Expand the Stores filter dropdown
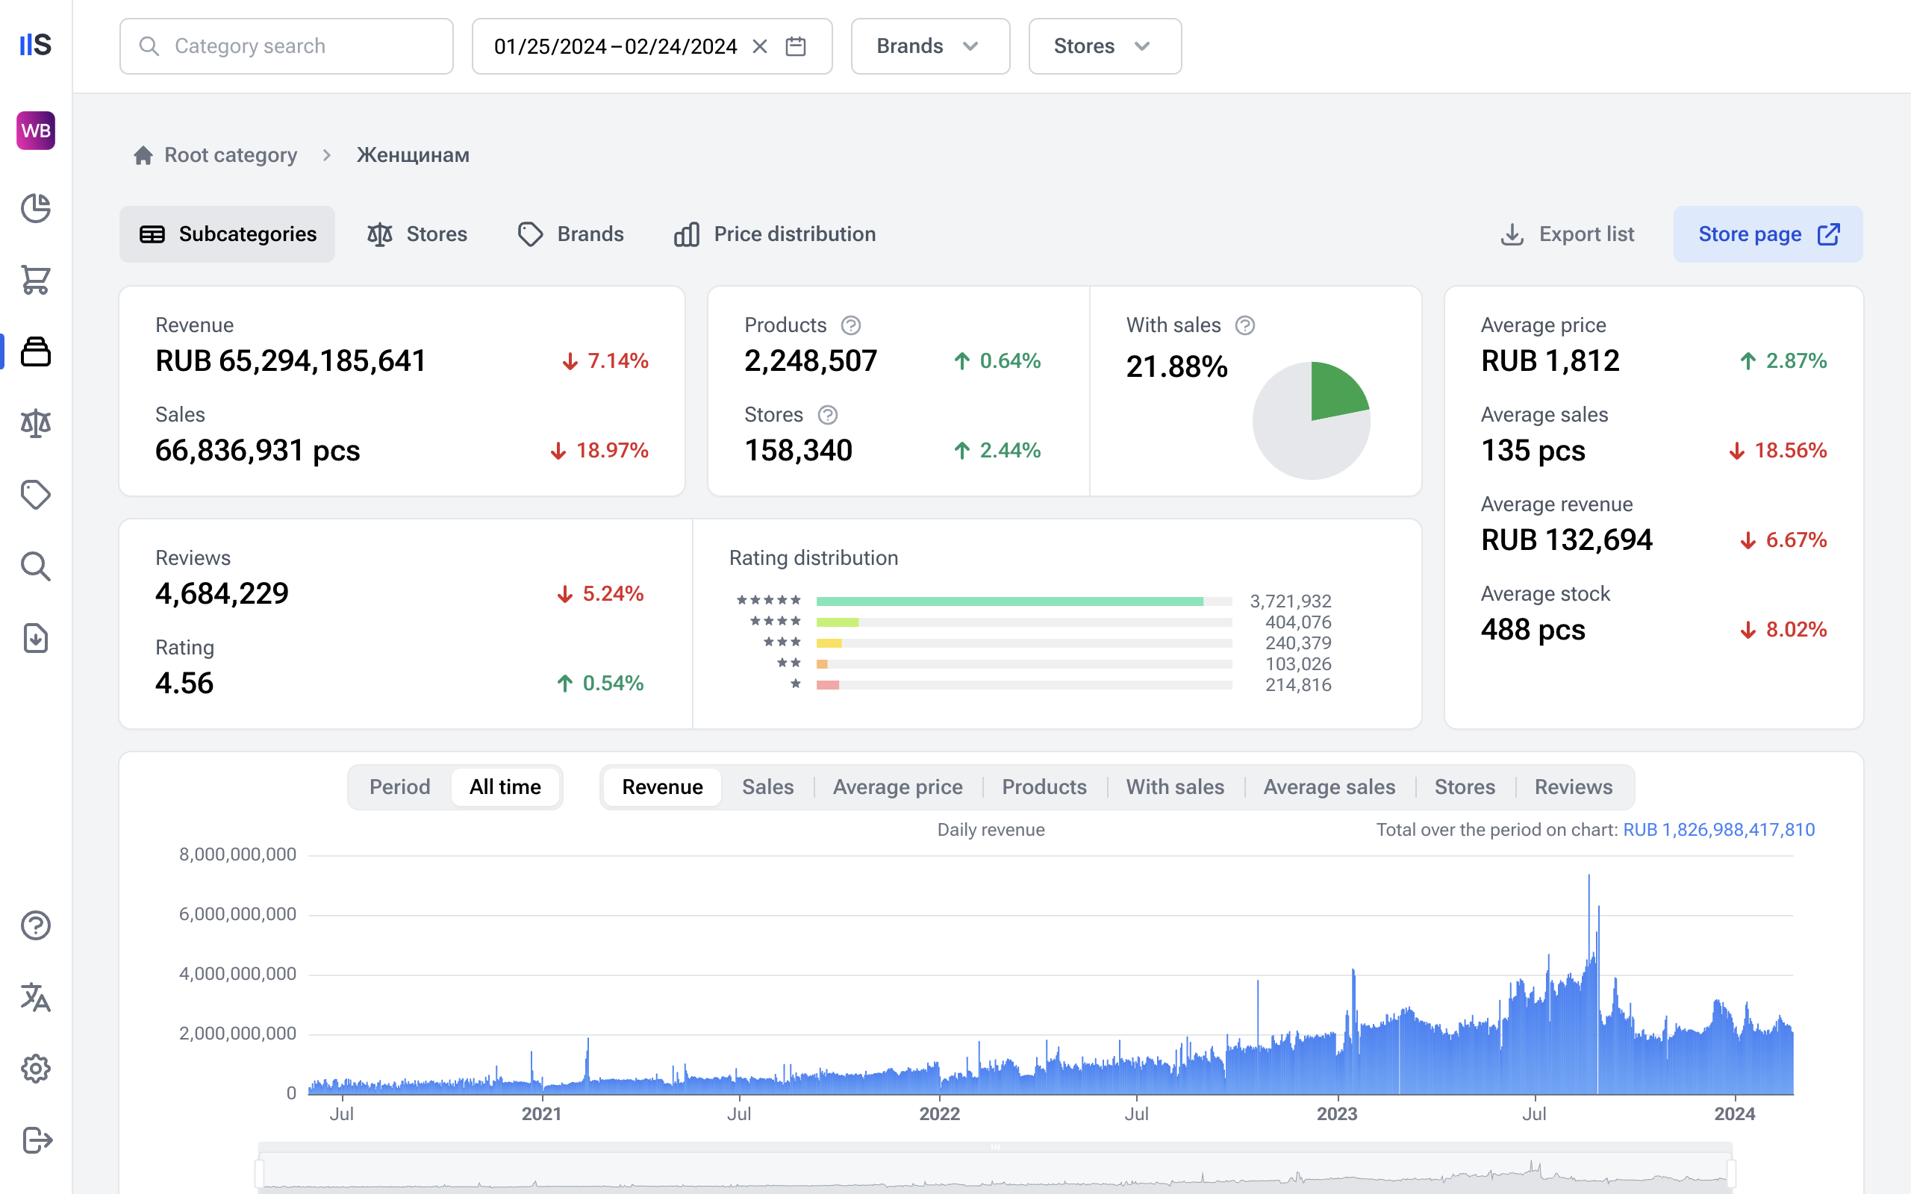This screenshot has height=1194, width=1911. point(1104,46)
